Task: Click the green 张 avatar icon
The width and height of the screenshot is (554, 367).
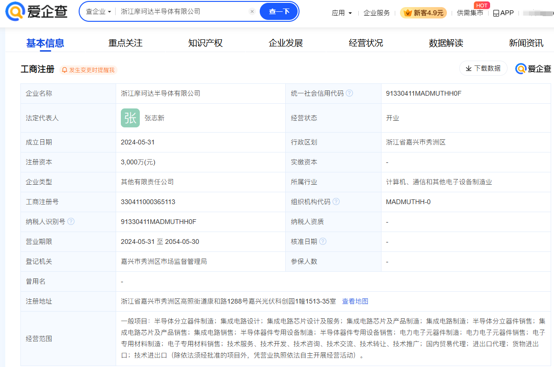Action: pos(130,118)
